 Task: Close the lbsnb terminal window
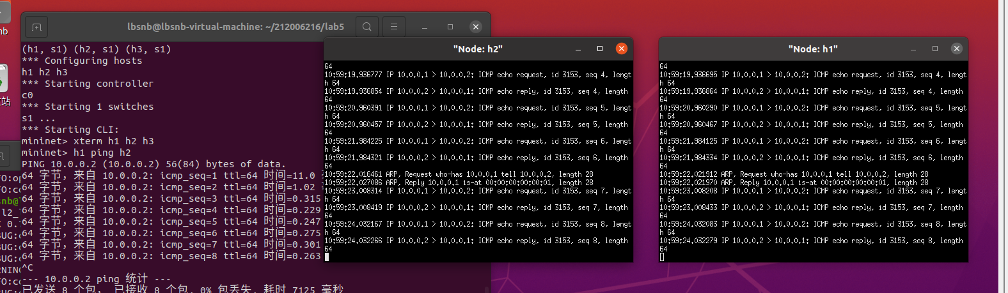pos(476,27)
